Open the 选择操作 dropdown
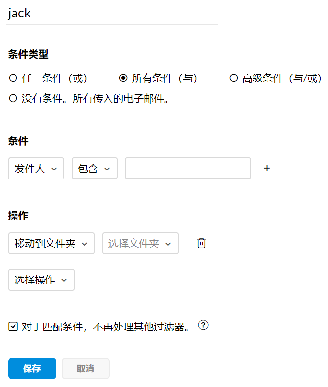 (41, 279)
